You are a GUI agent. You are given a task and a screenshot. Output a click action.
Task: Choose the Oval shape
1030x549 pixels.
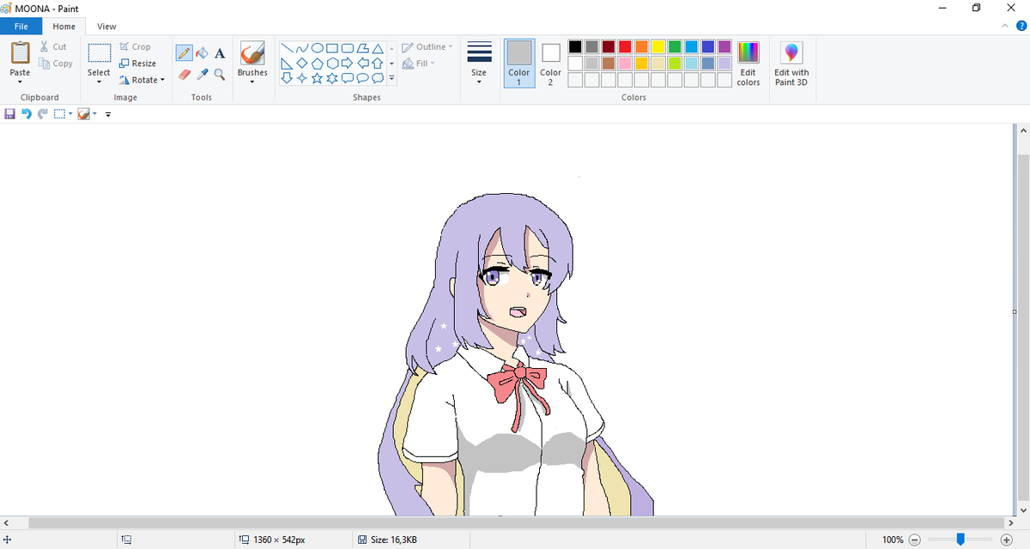317,48
